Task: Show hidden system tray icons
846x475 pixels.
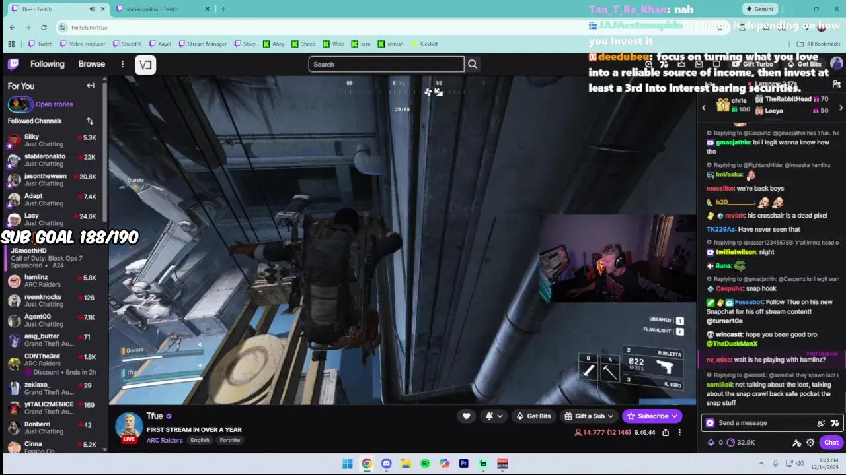Action: pos(761,464)
